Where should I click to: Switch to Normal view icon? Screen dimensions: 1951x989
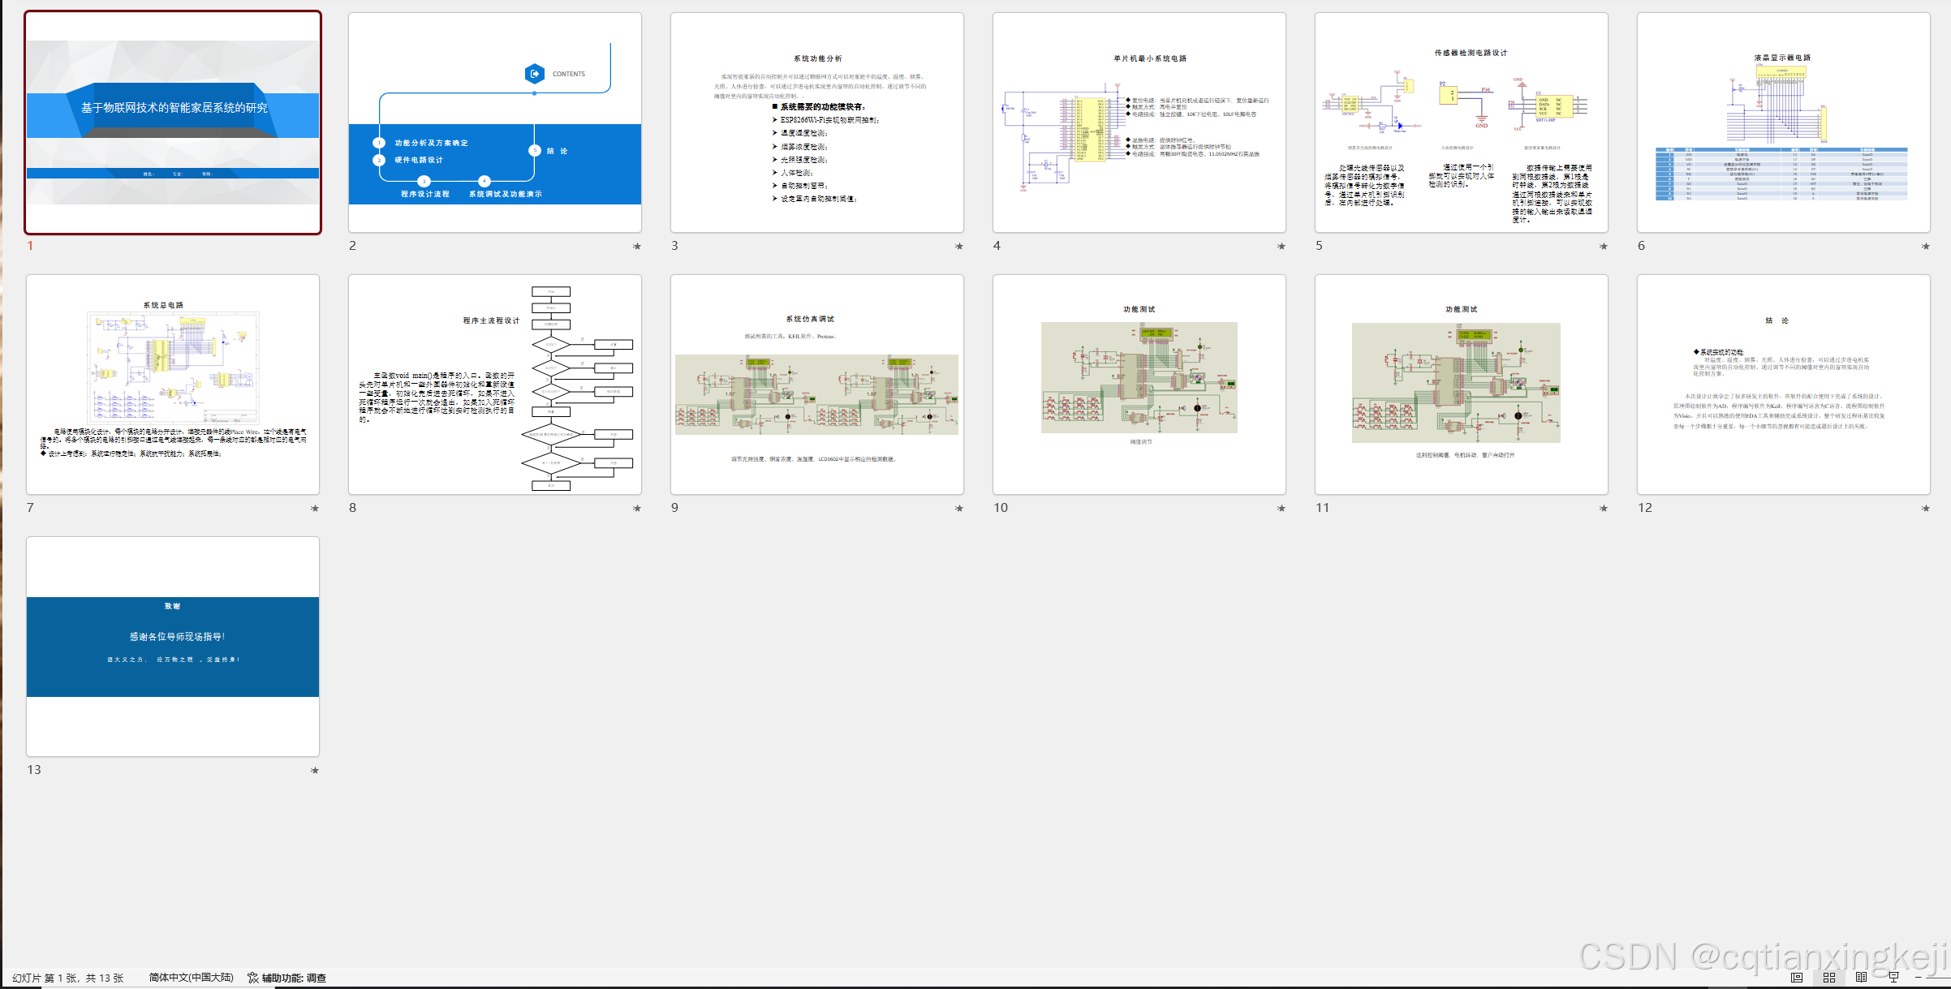tap(1797, 978)
